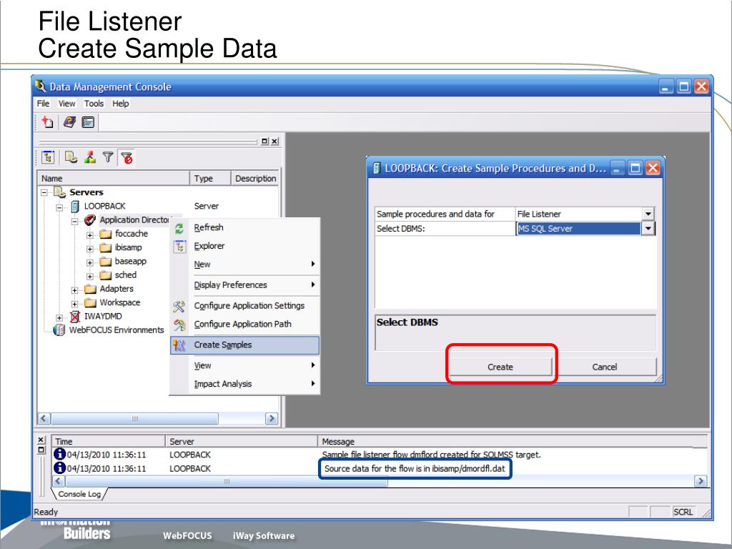This screenshot has width=732, height=549.
Task: Open the Help menu
Action: [120, 104]
